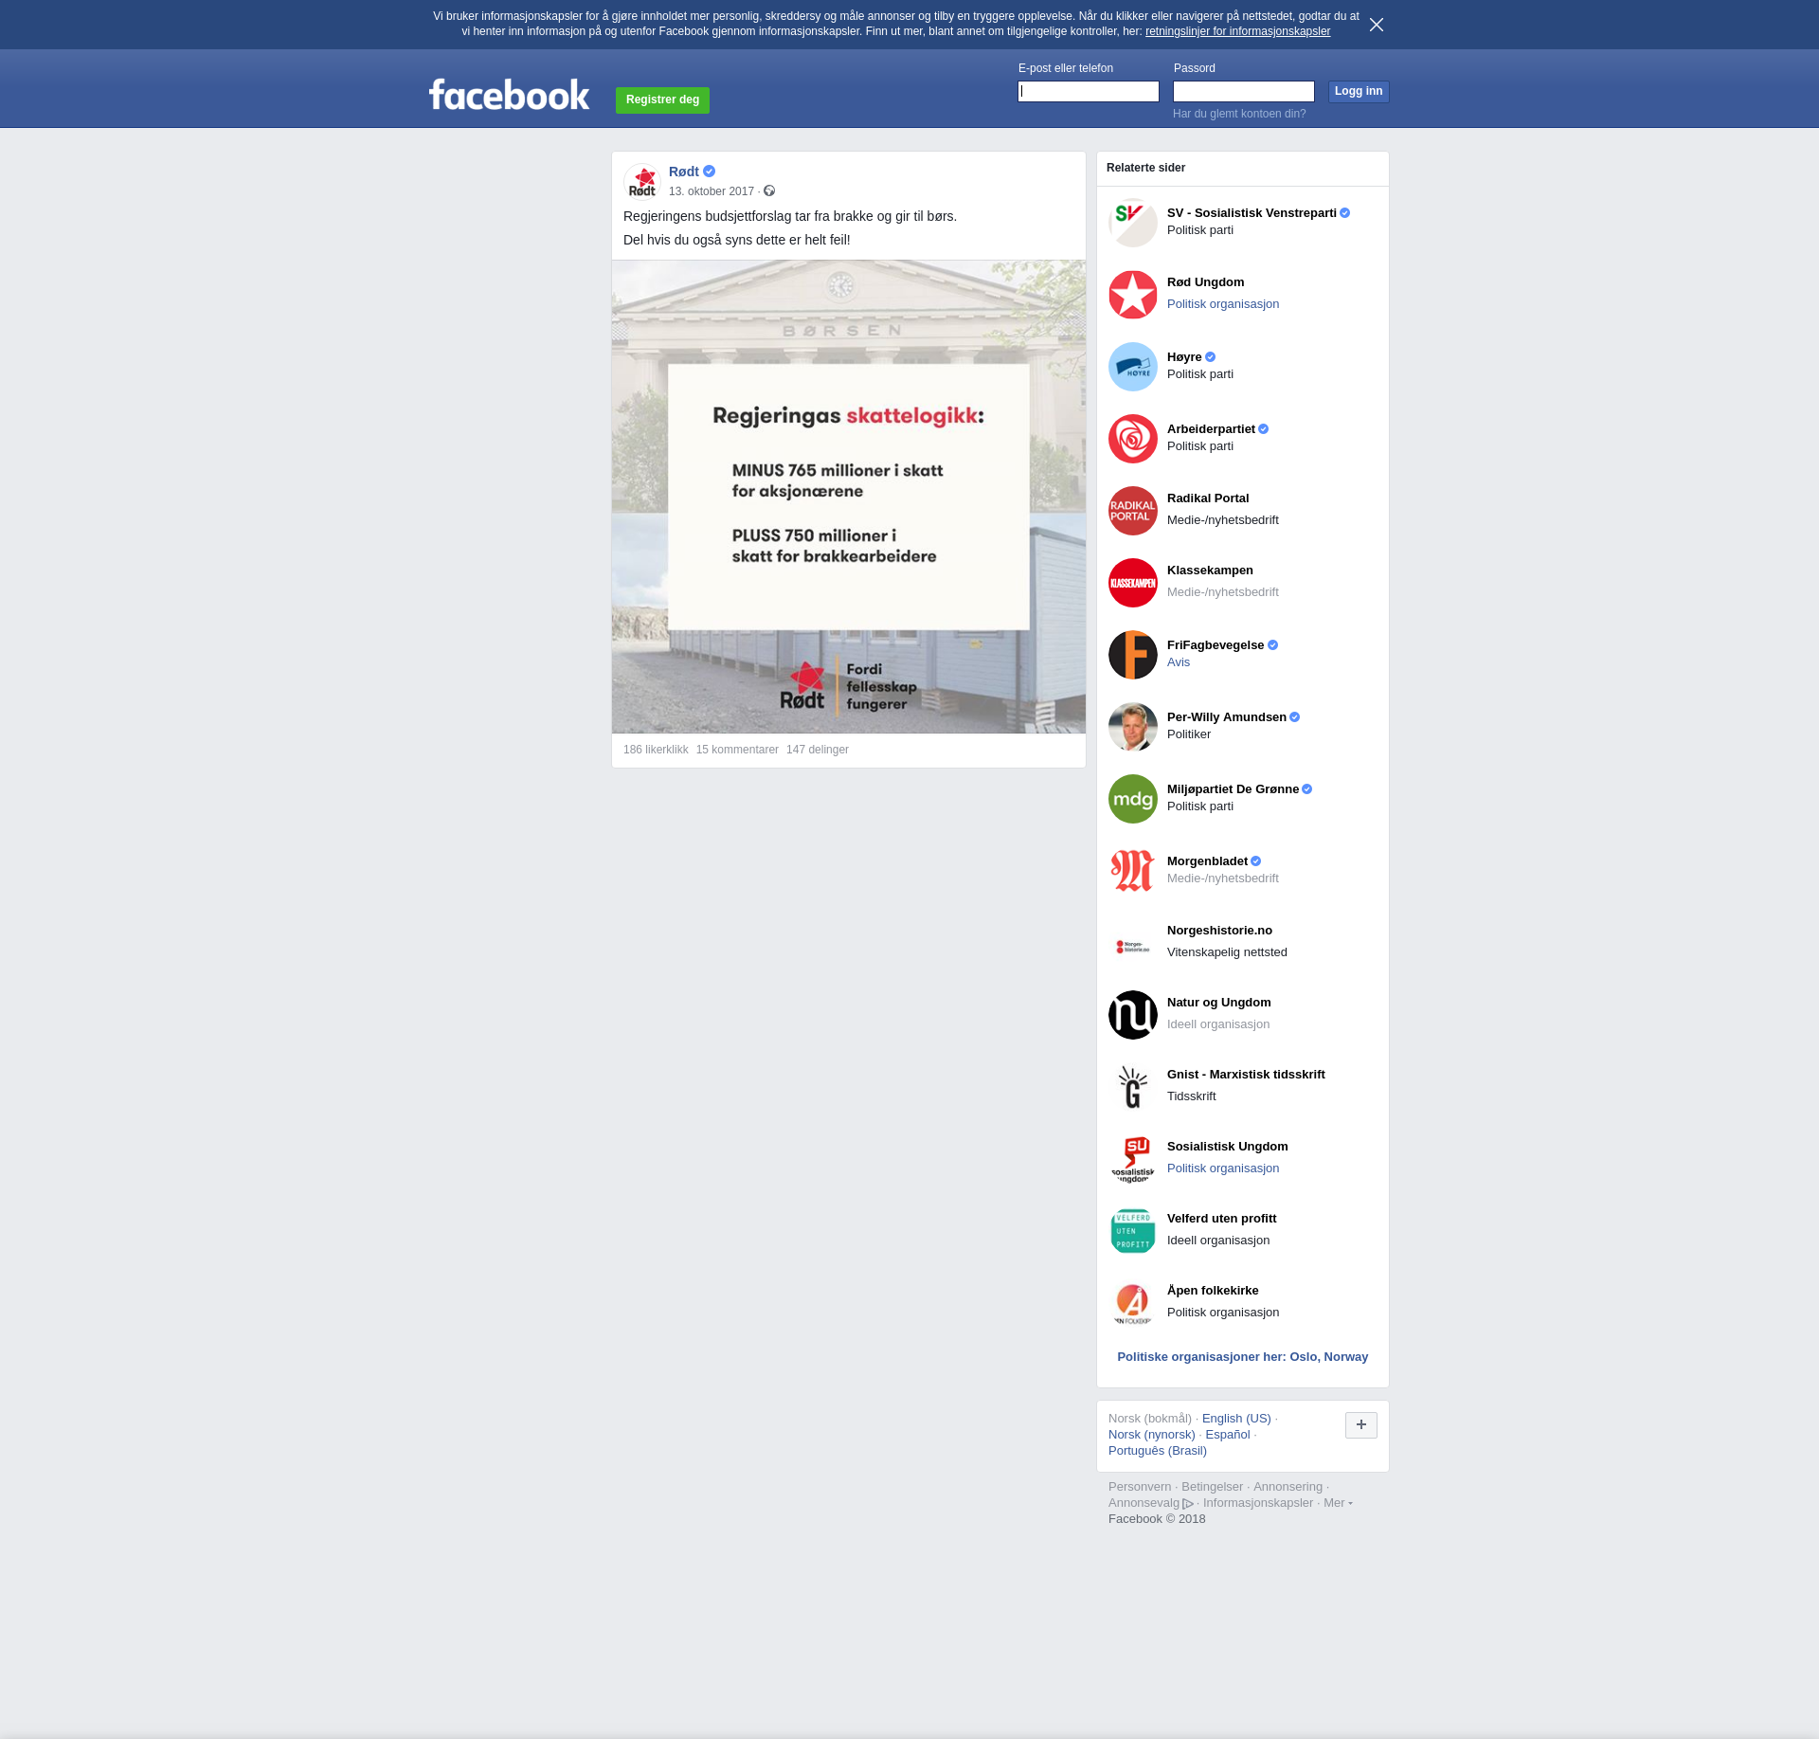Click the Miljøpartiet De Grønne mdg logo
This screenshot has height=1739, width=1819.
point(1132,799)
